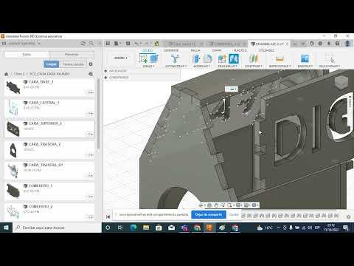Open the DISEÑO workspace dropdown
Image resolution: width=354 pixels, height=266 pixels.
pos(121,58)
